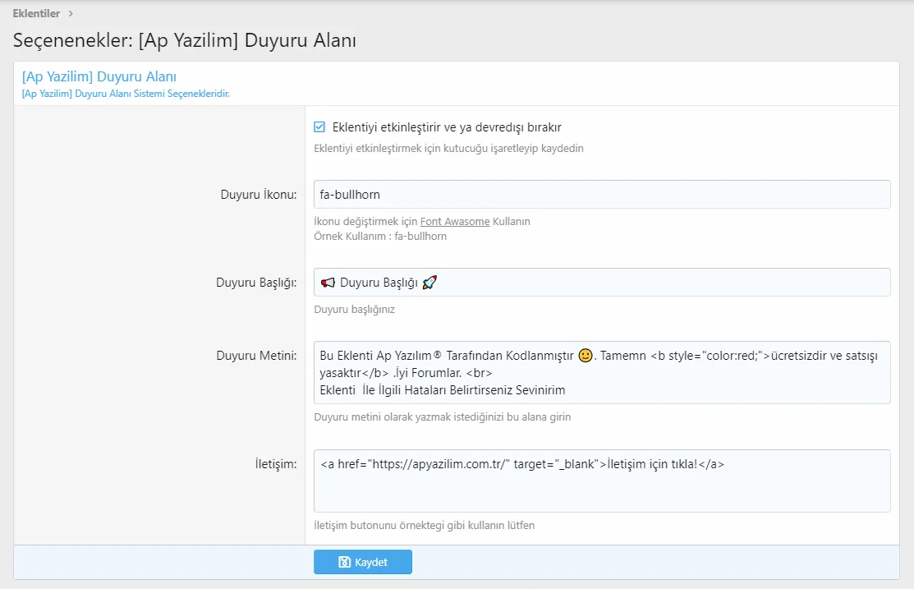Screen dimensions: 914x589
Task: Click the chevron arrow beside Eklentiler
Action: tap(71, 13)
